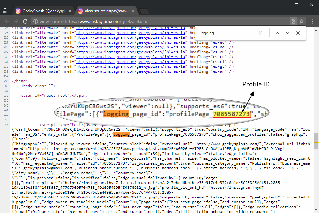Click the incognito mode icon
319x213 pixels.
click(x=5, y=11)
